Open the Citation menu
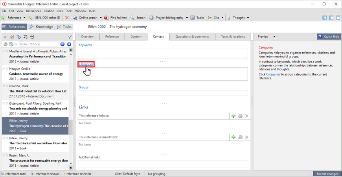 click(49, 11)
